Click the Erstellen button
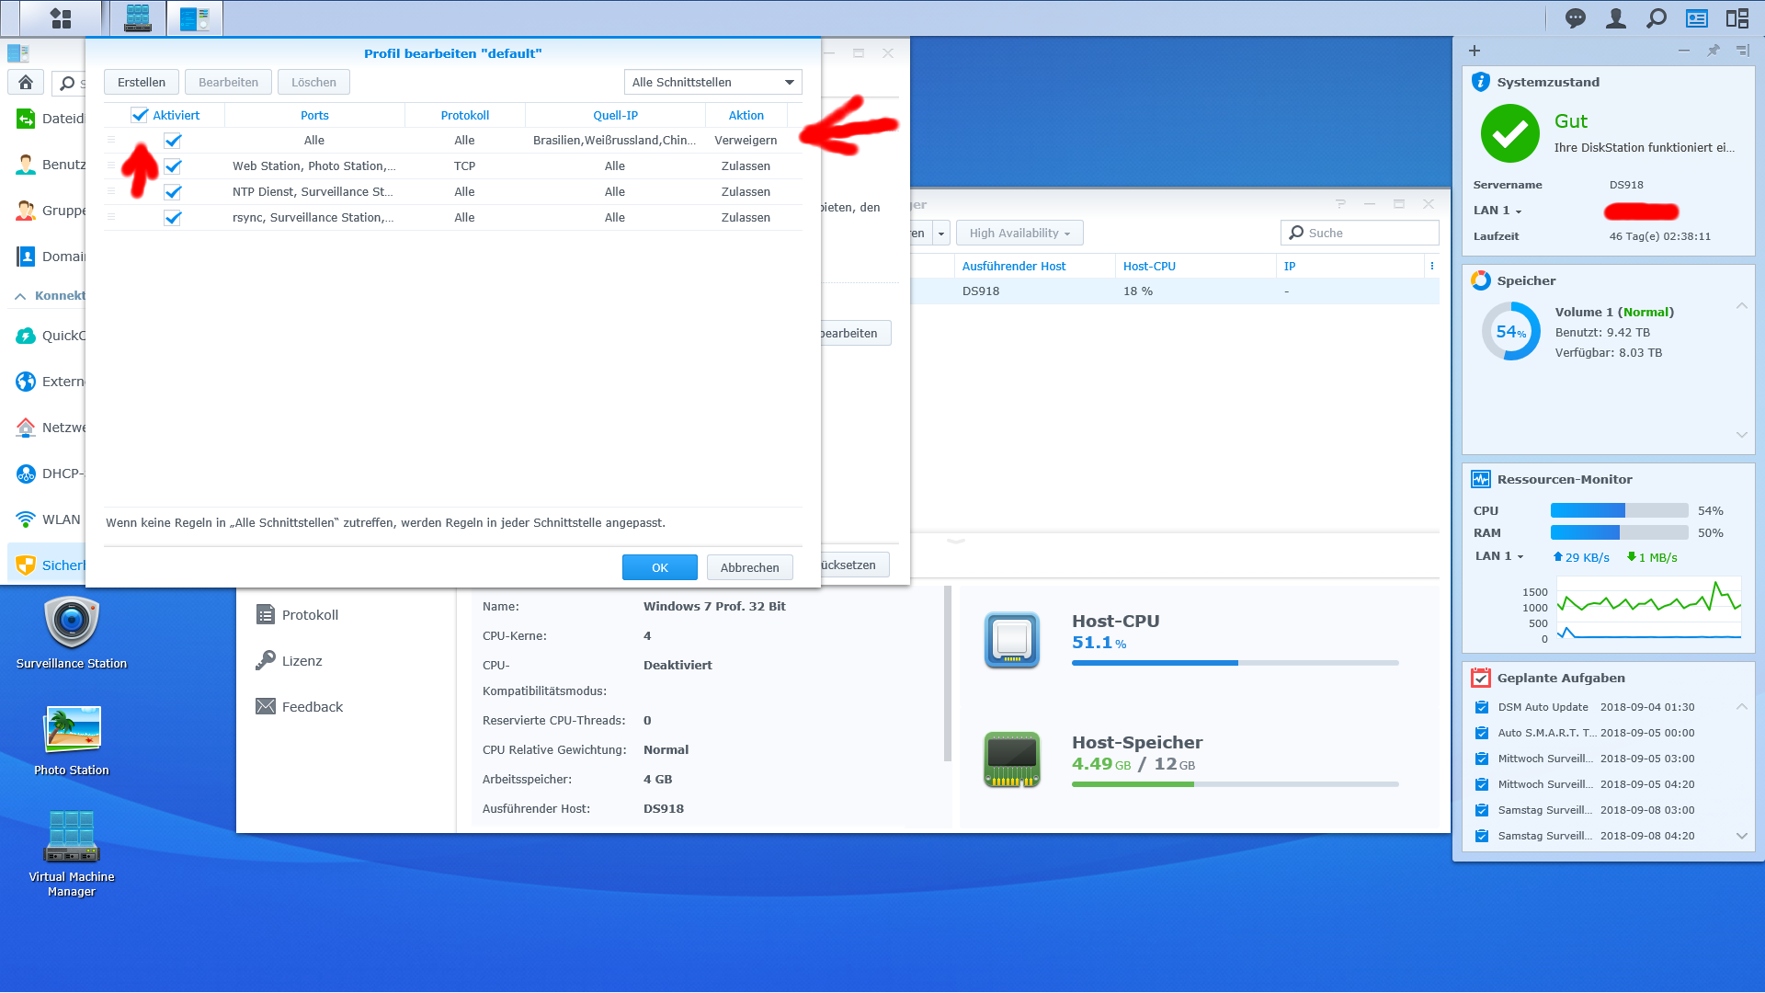The image size is (1765, 993). click(141, 83)
